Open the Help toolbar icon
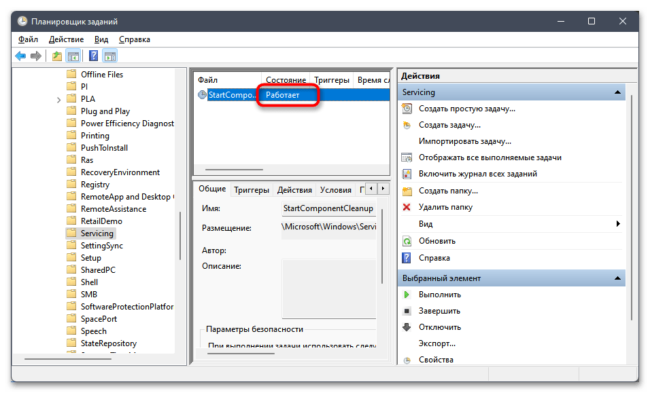This screenshot has height=393, width=650. coord(94,56)
